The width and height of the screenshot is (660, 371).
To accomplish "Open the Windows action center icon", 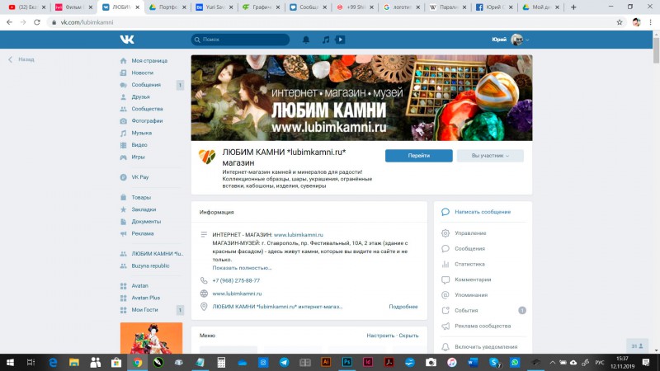I will [646, 362].
